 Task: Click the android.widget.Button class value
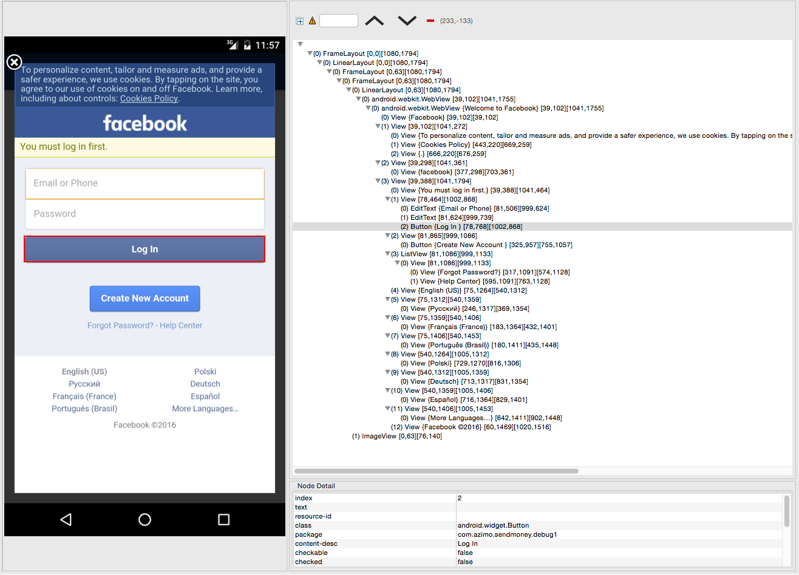[493, 525]
